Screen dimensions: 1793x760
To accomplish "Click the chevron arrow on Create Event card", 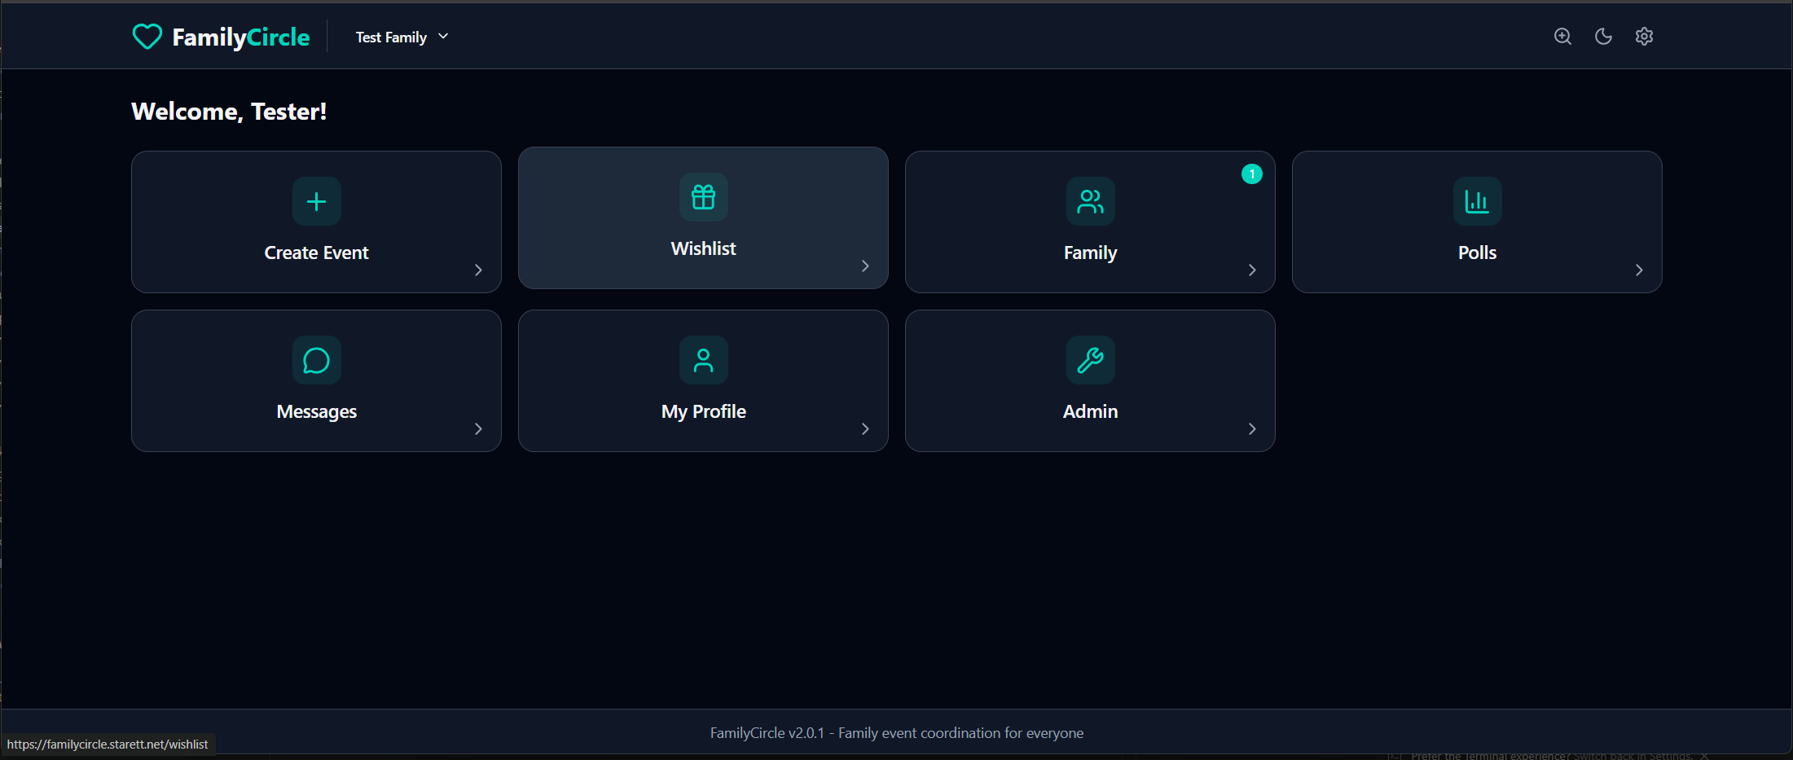I will pyautogui.click(x=478, y=270).
